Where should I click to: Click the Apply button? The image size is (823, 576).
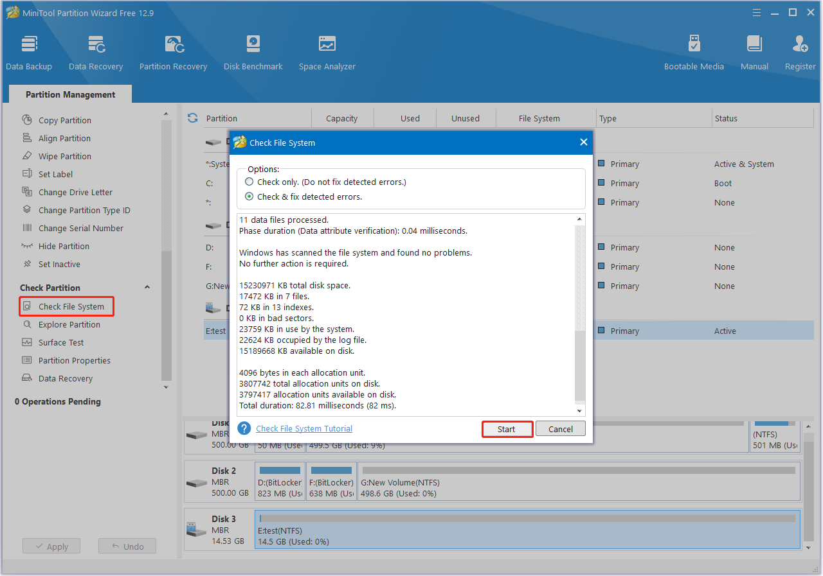[51, 546]
